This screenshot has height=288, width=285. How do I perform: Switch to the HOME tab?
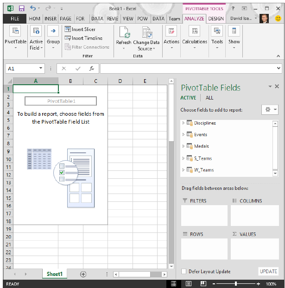point(34,19)
